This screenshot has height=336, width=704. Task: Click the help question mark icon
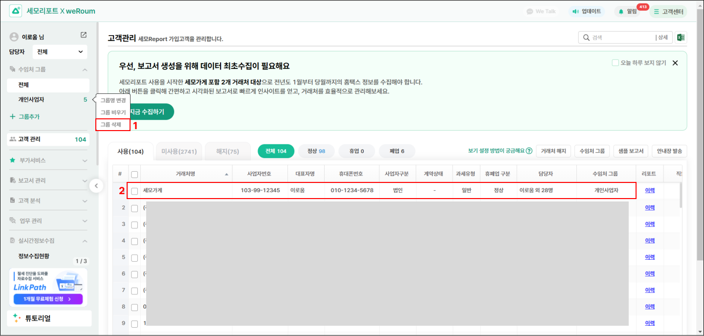pyautogui.click(x=529, y=151)
